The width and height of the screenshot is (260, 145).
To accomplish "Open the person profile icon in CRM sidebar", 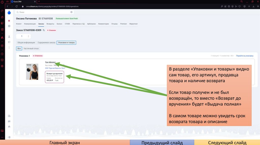I will tap(9, 37).
